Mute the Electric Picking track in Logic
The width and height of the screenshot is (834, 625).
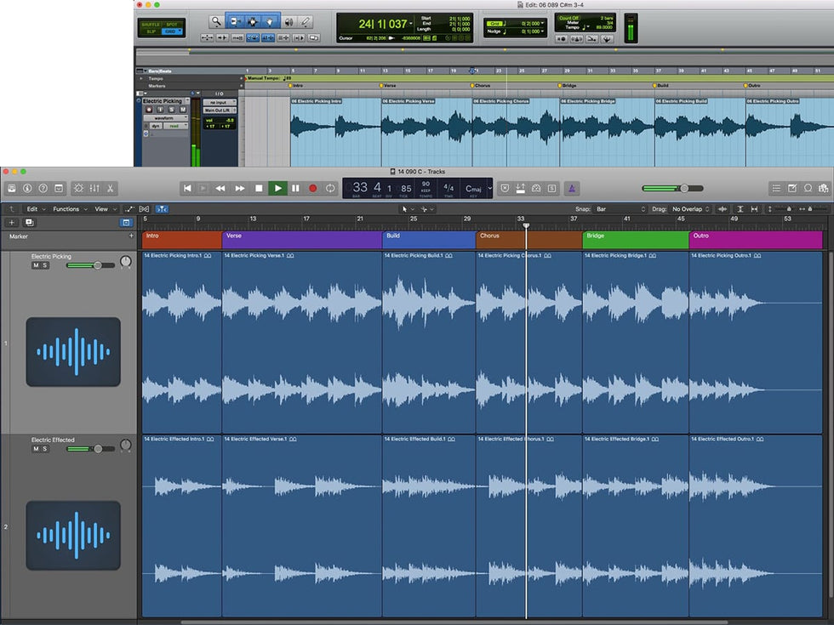[36, 265]
